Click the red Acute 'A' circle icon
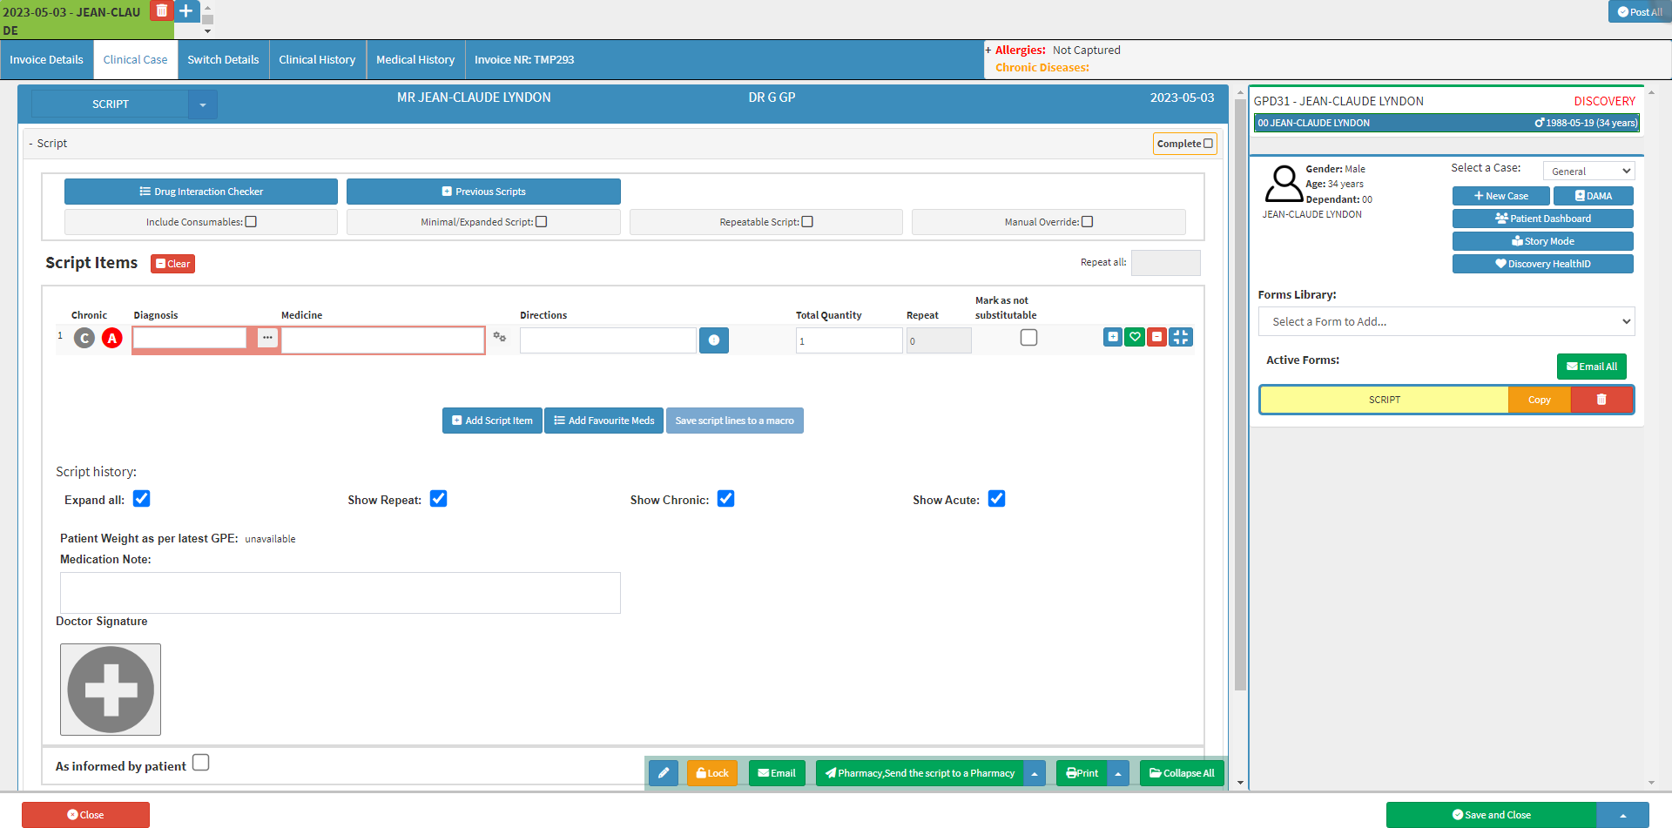The image size is (1672, 828). pos(112,338)
